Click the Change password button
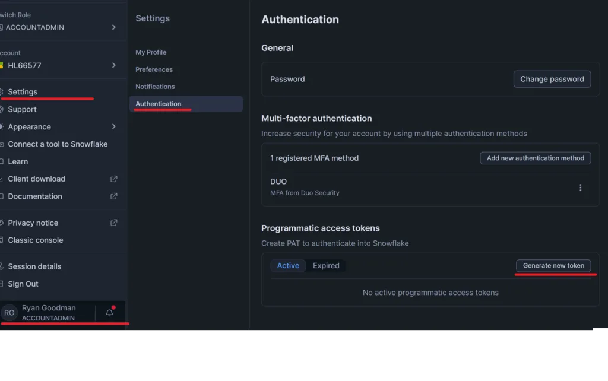This screenshot has width=608, height=381. (552, 79)
